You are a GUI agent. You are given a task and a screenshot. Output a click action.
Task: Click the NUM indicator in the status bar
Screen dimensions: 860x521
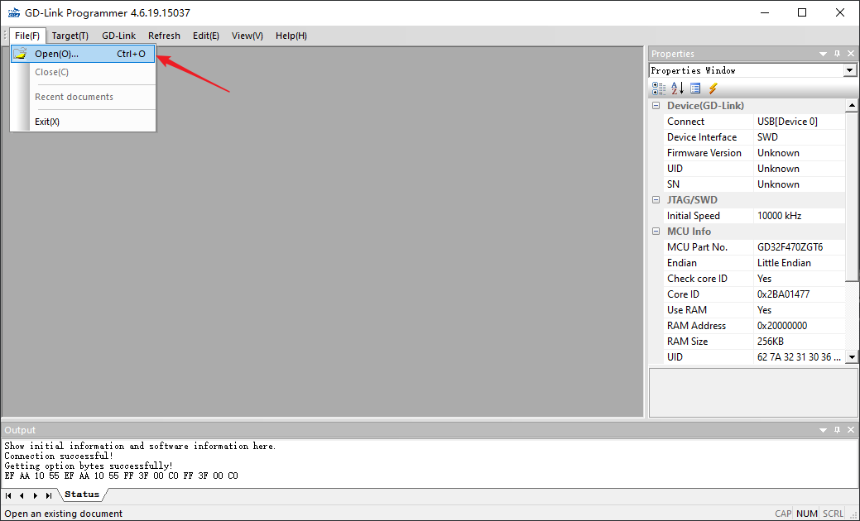(x=807, y=514)
